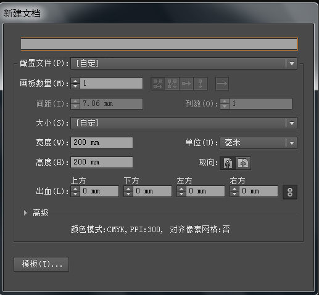319x295 pixels.
Task: Decrease the 下方 bottom bleed stepper
Action: pyautogui.click(x=128, y=194)
